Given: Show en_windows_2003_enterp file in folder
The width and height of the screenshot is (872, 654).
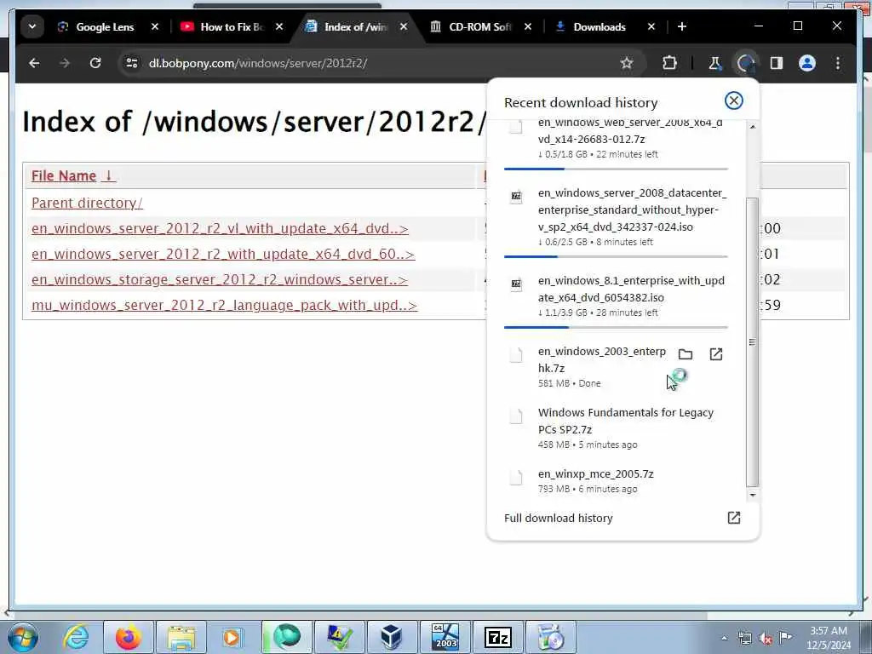Looking at the screenshot, I should pos(686,354).
